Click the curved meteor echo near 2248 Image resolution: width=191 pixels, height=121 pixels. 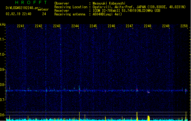[x=148, y=92]
